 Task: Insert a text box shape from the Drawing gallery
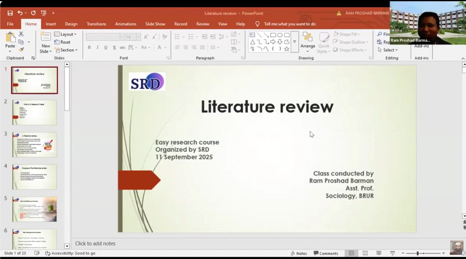click(251, 35)
